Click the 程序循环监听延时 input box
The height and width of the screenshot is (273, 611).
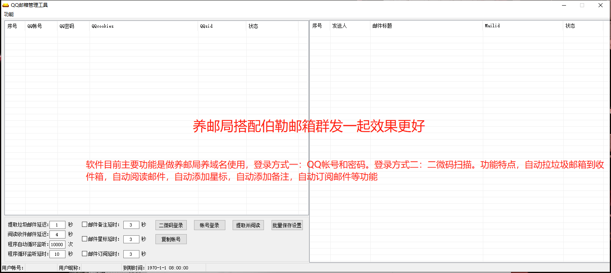[57, 254]
